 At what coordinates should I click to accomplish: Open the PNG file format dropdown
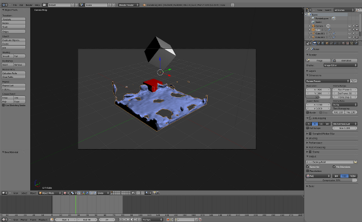[x=318, y=176]
